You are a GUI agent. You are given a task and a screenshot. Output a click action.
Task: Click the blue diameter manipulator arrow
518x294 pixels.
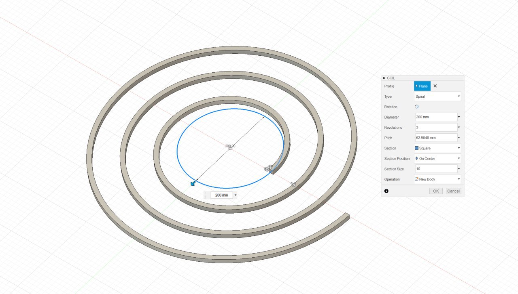coord(193,183)
